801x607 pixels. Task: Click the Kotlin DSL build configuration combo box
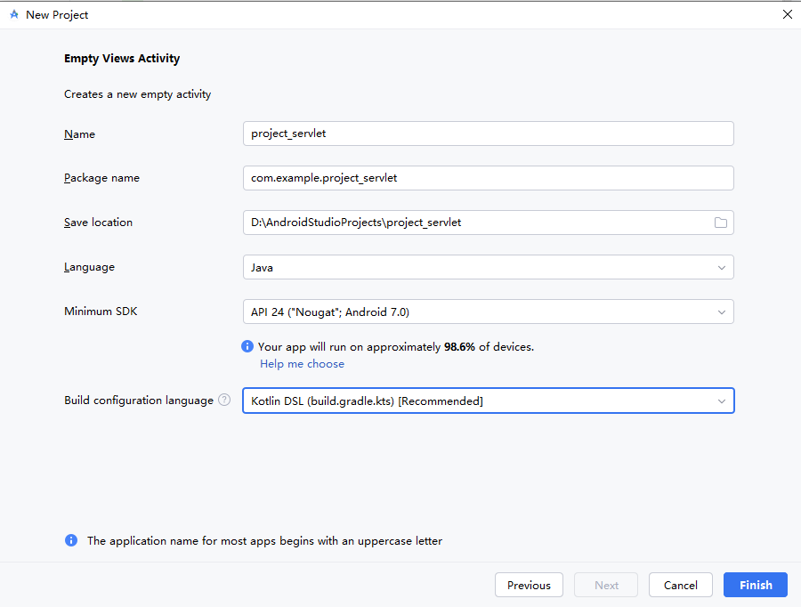point(489,401)
